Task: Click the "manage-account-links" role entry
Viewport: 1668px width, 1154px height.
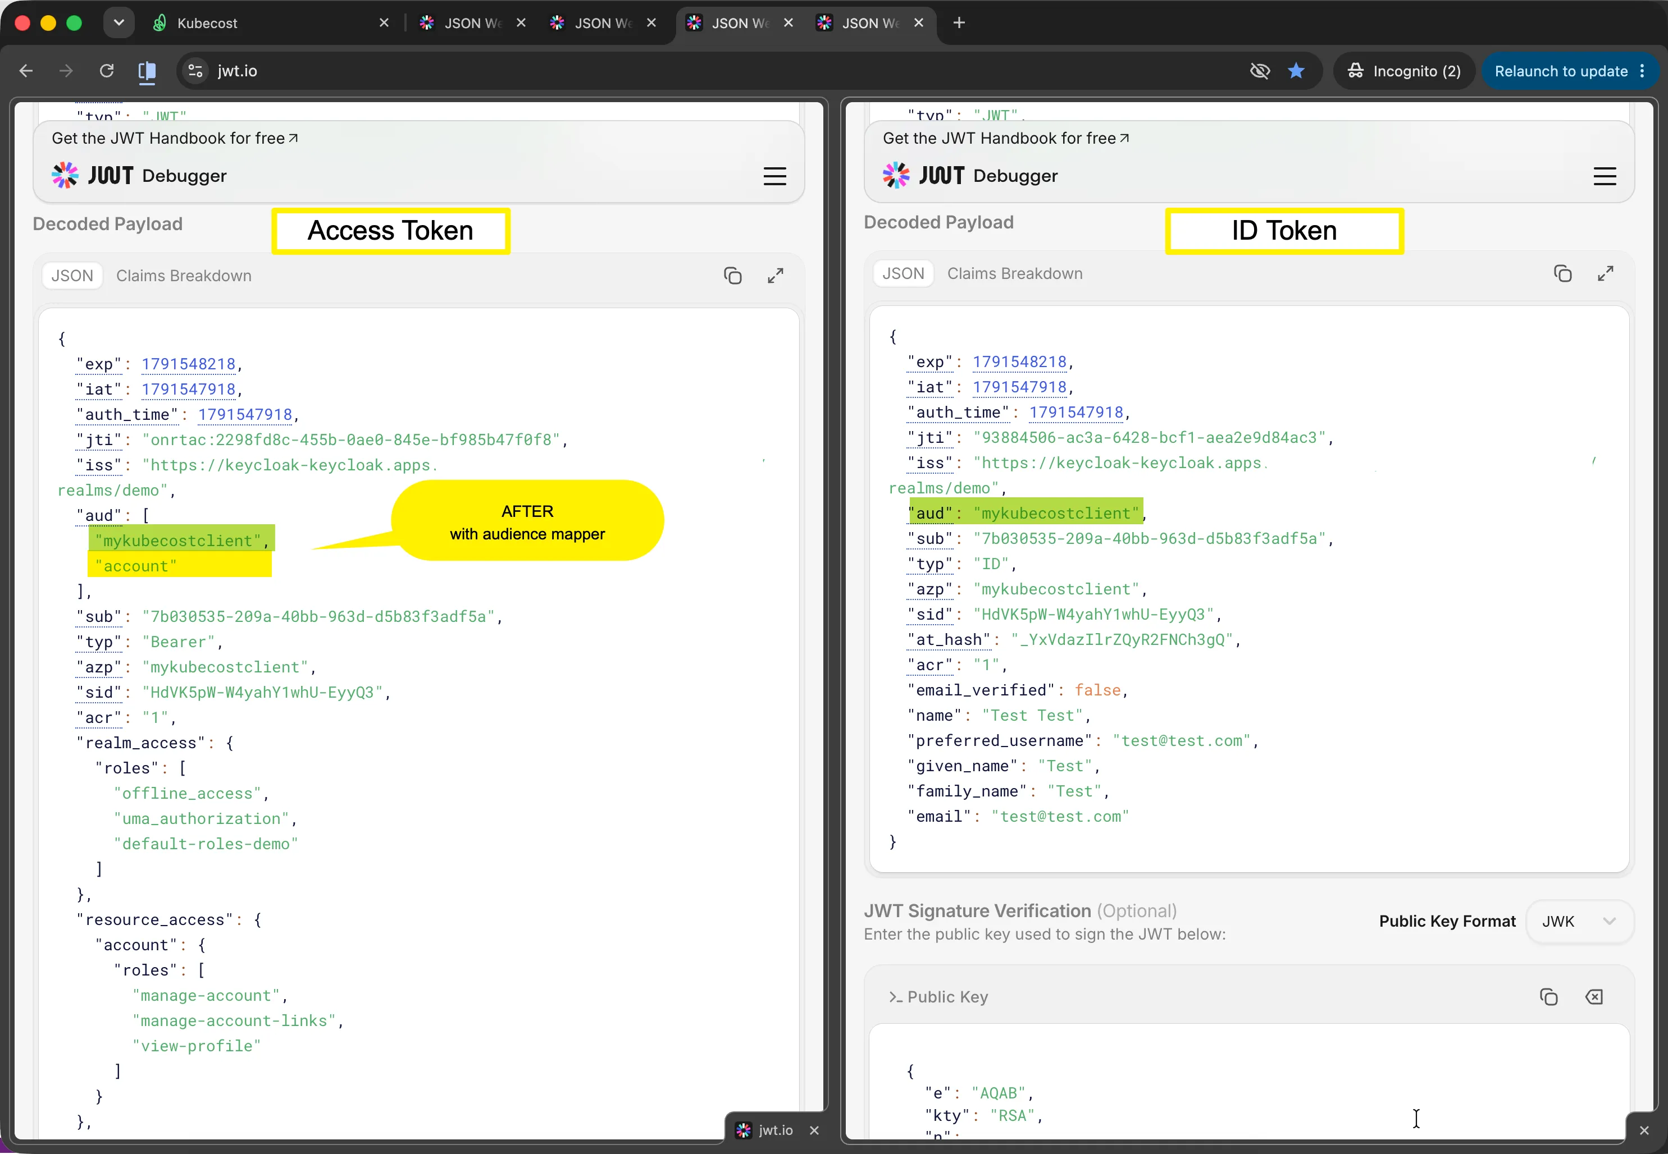Action: [234, 1021]
